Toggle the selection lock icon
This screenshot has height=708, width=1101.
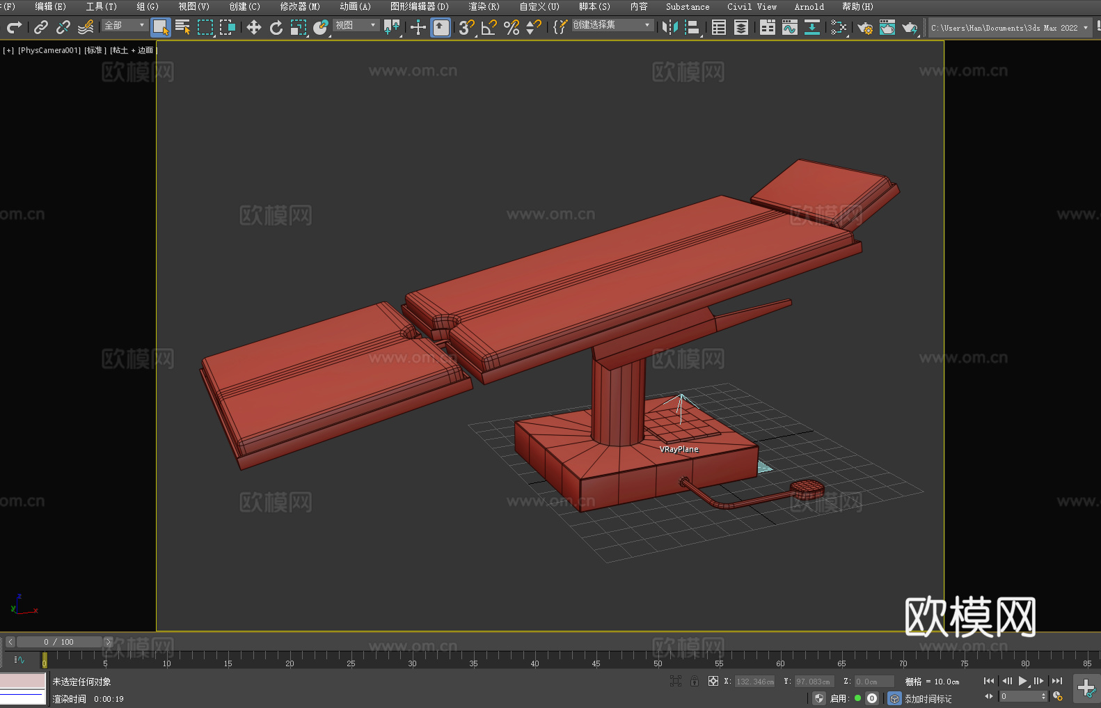pos(694,681)
